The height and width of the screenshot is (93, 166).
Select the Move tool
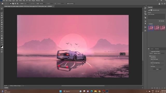click(x=2, y=9)
